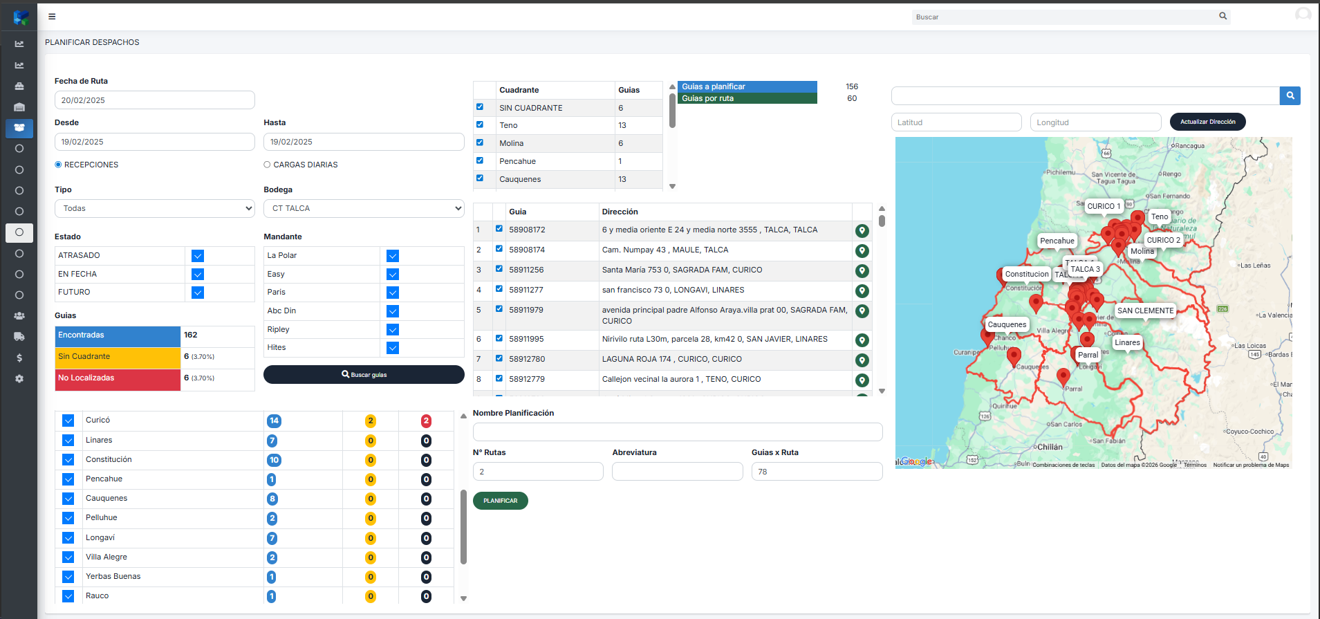Viewport: 1320px width, 619px height.
Task: Open the dollar sign sidebar menu
Action: pyautogui.click(x=19, y=358)
